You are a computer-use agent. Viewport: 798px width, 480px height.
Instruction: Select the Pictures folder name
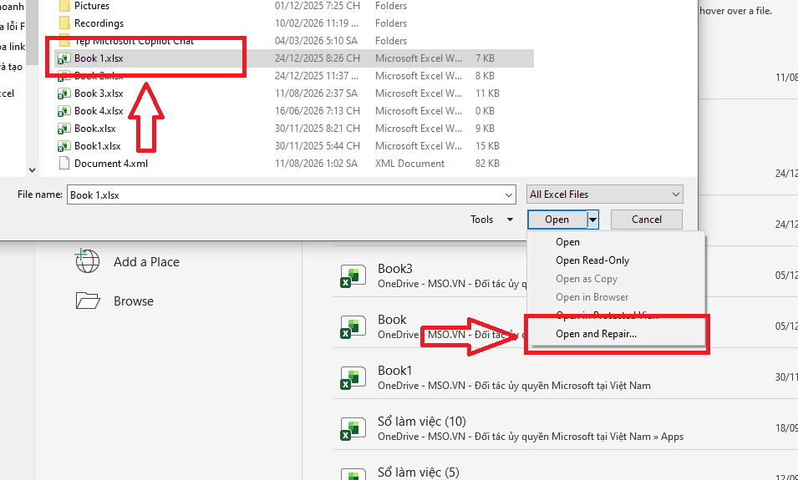point(92,6)
